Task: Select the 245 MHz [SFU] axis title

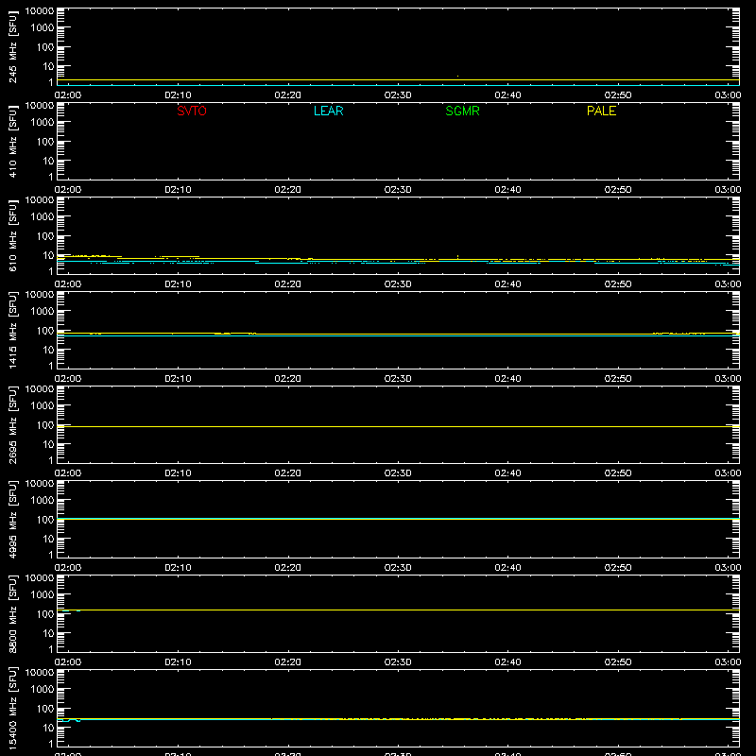Action: [12, 47]
